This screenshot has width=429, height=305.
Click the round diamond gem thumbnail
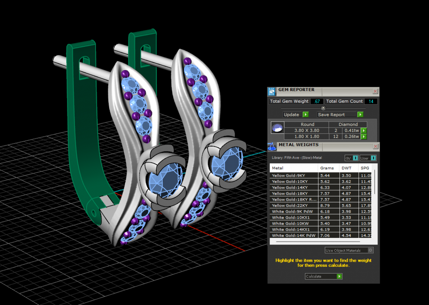click(x=277, y=128)
